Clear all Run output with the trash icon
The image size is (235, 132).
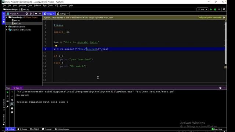(12, 112)
